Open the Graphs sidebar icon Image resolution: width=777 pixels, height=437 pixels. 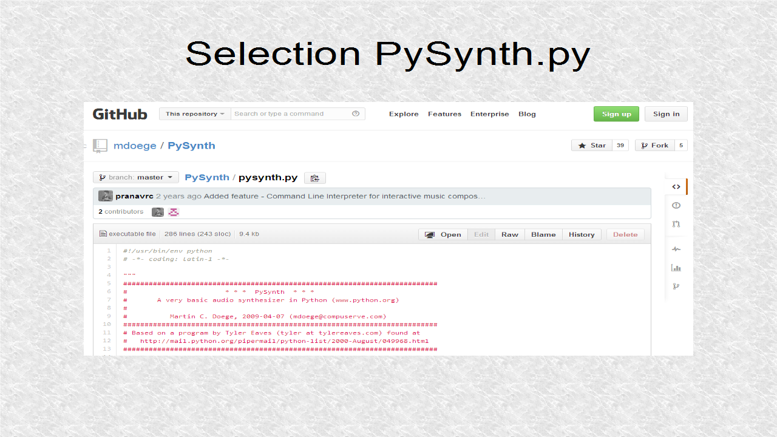click(x=676, y=268)
